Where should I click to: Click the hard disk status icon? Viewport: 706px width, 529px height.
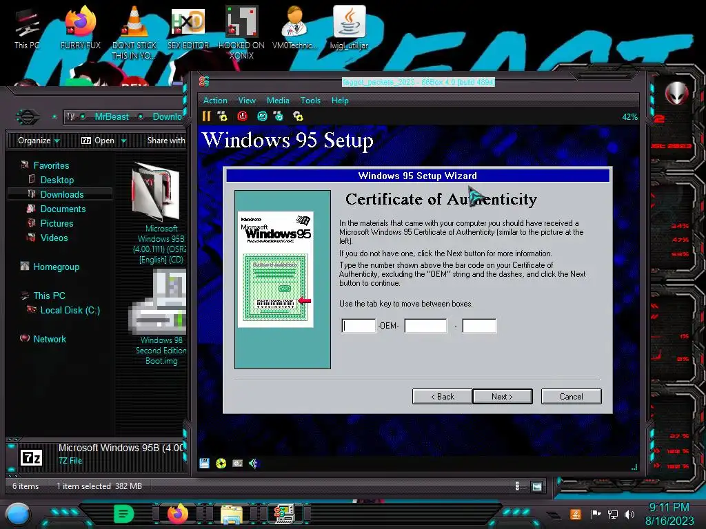(237, 464)
